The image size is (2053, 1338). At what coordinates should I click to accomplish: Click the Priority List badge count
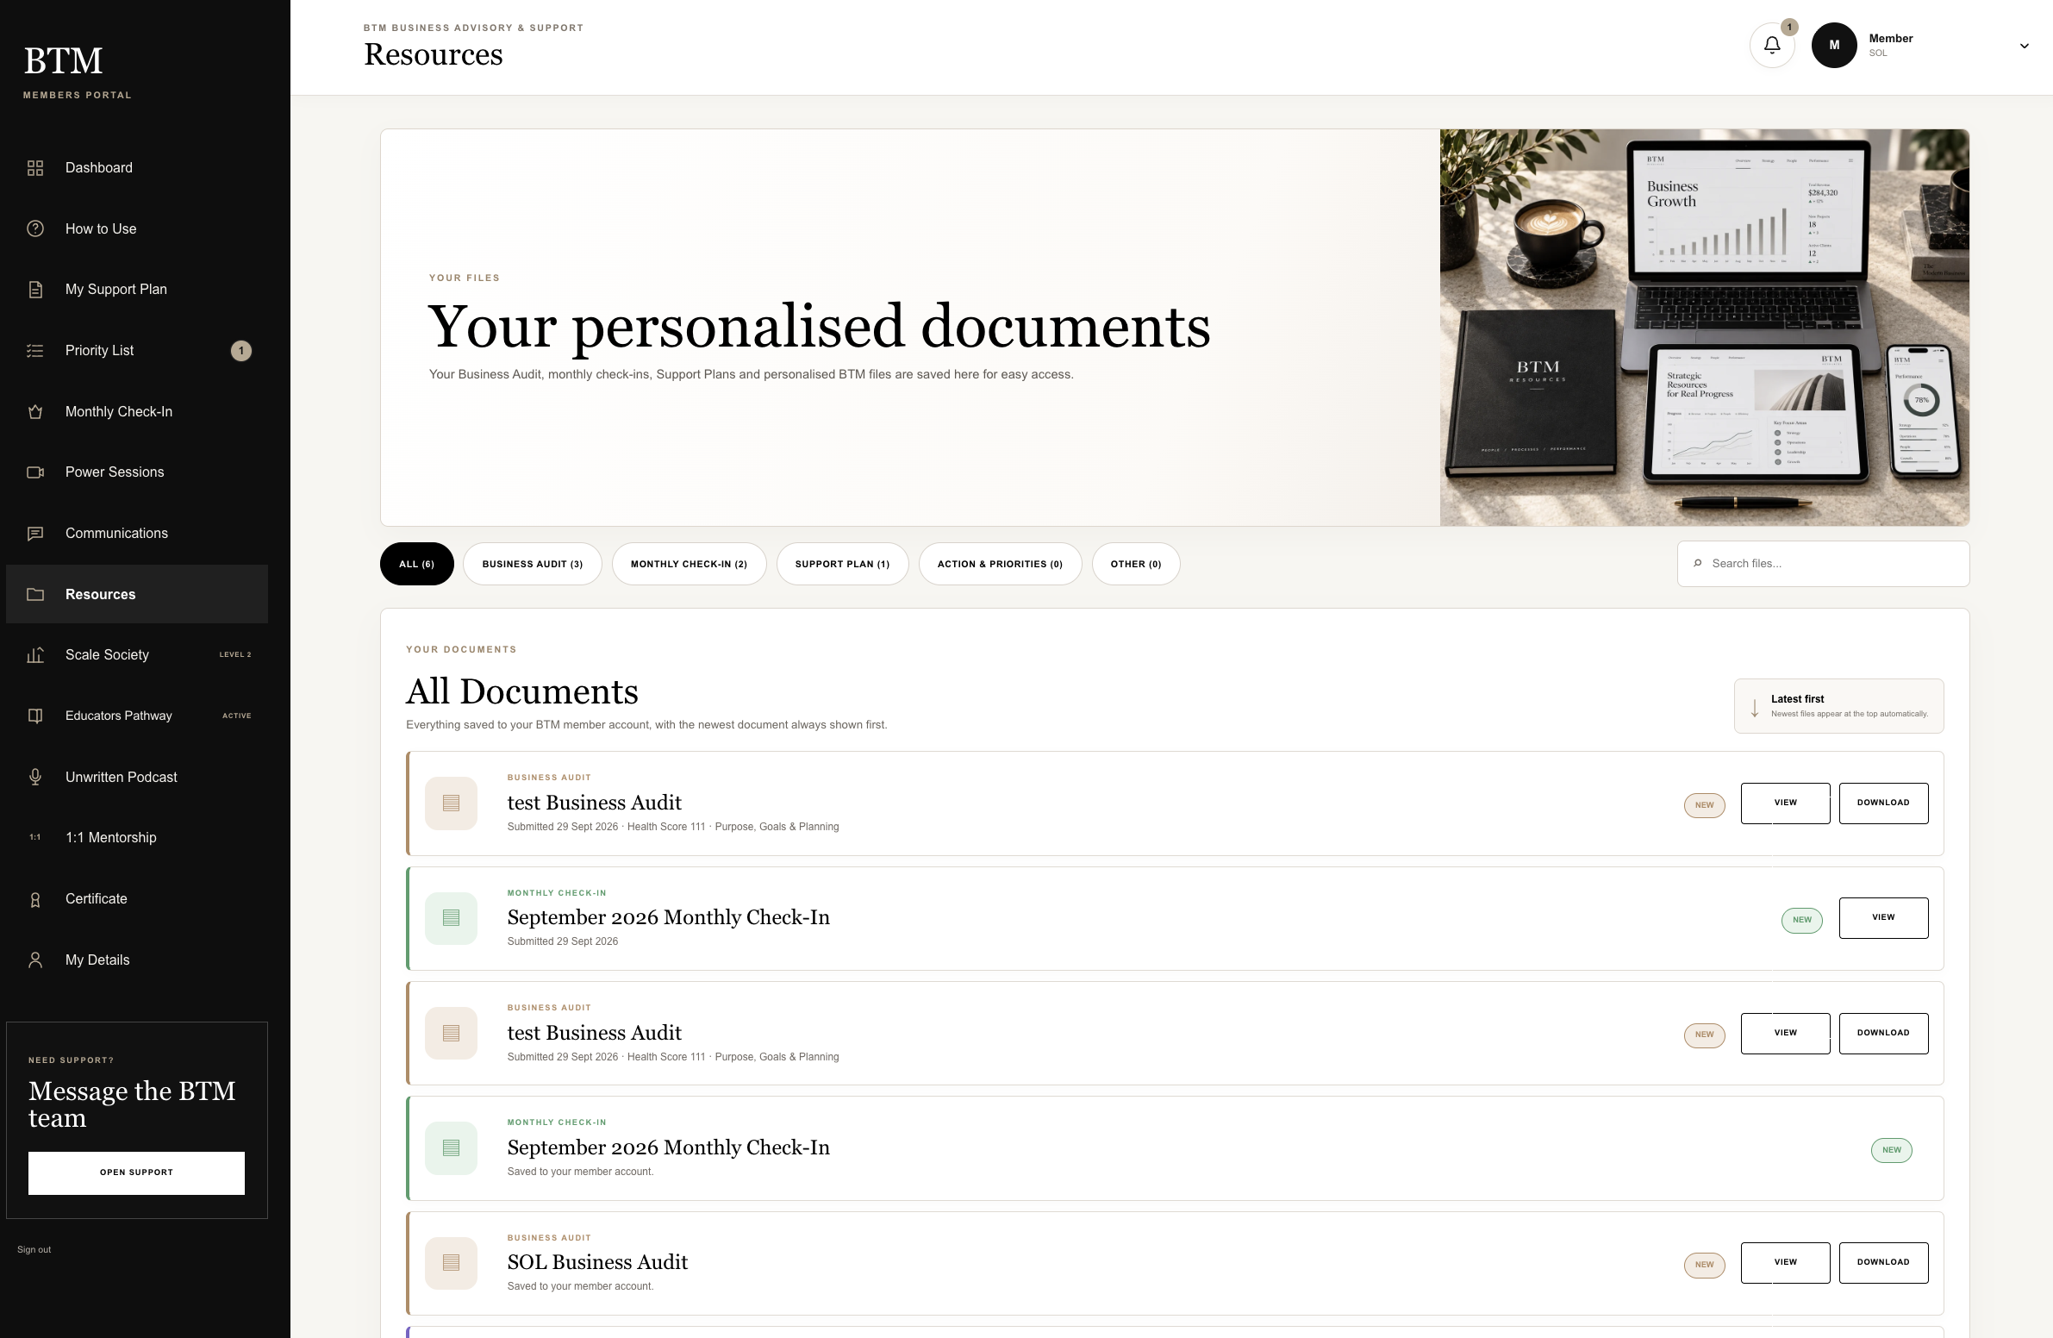241,351
